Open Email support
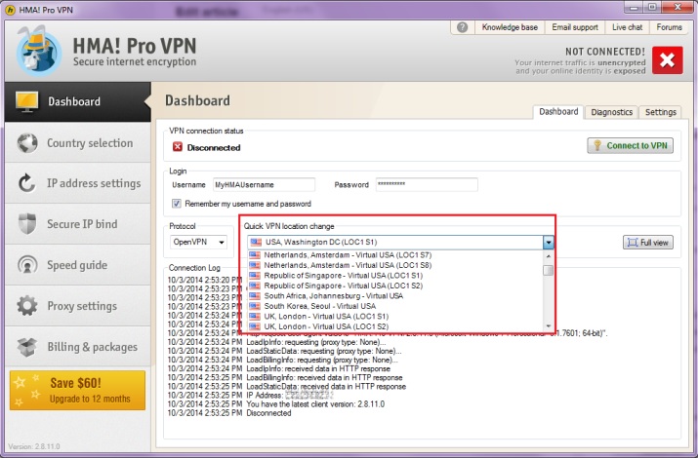This screenshot has height=458, width=698. pos(575,27)
